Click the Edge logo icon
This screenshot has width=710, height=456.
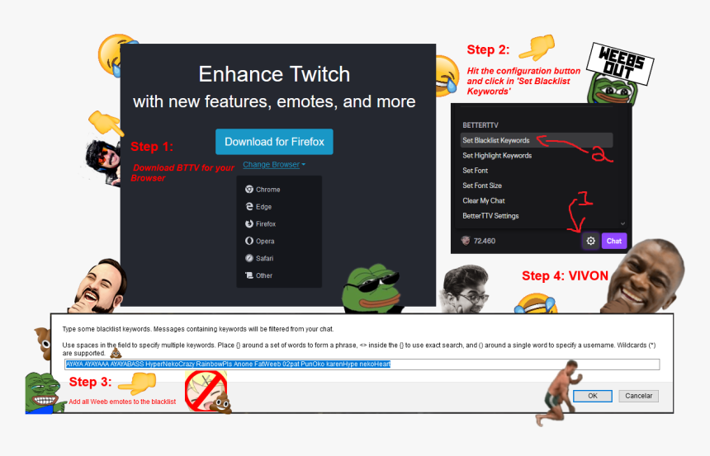(x=249, y=206)
